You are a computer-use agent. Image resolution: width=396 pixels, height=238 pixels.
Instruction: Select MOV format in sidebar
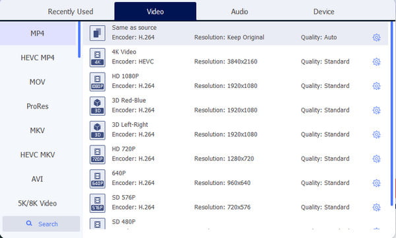point(38,82)
